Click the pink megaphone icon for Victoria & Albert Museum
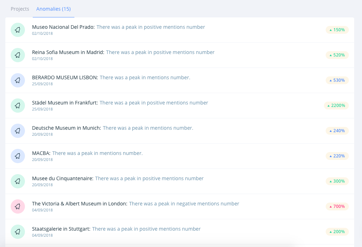This screenshot has height=247, width=362. pyautogui.click(x=18, y=206)
